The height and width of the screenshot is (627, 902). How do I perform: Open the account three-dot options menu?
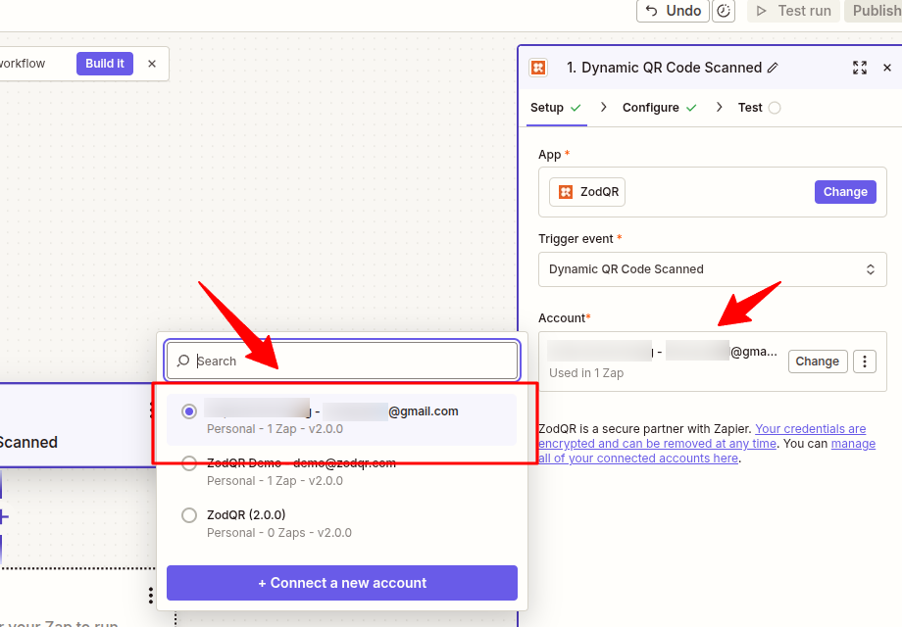click(864, 362)
